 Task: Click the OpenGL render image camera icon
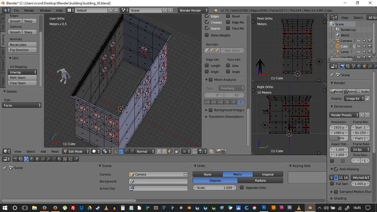(218, 151)
